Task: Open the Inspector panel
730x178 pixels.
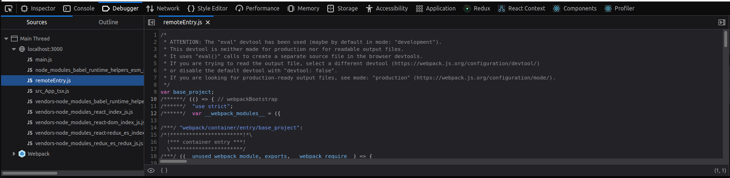Action: [38, 8]
